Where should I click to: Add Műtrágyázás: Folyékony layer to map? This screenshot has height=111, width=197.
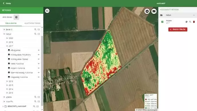39,55
